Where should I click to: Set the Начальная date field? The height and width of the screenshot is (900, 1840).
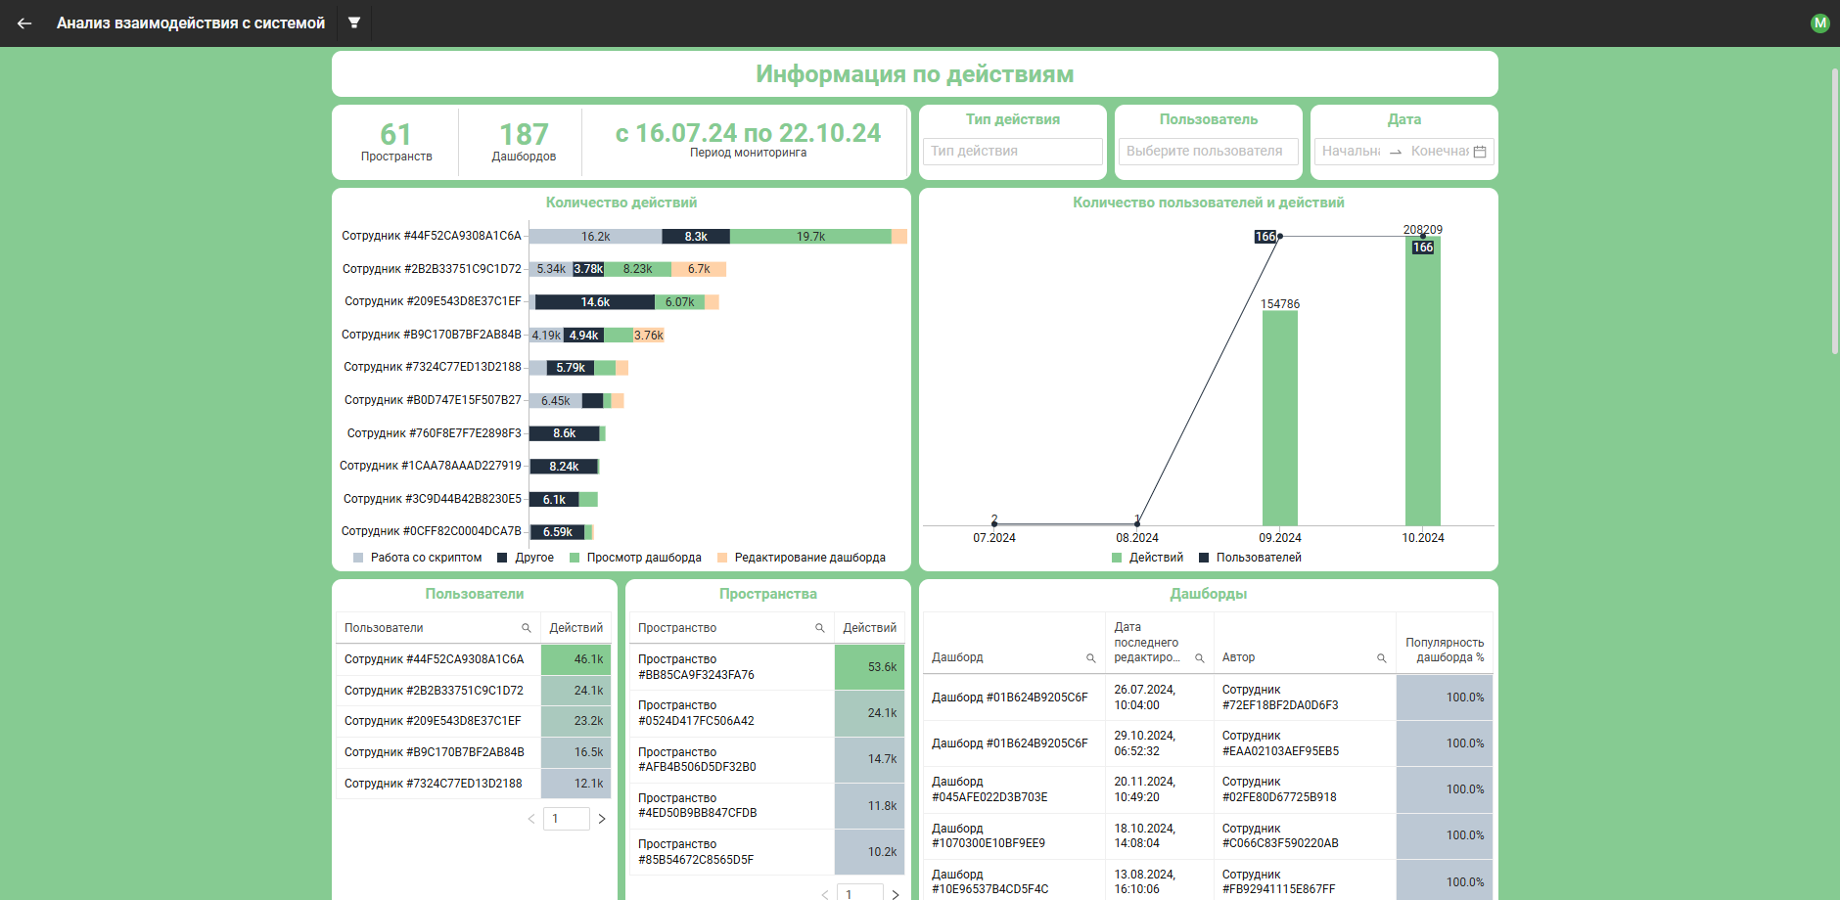[x=1351, y=152]
